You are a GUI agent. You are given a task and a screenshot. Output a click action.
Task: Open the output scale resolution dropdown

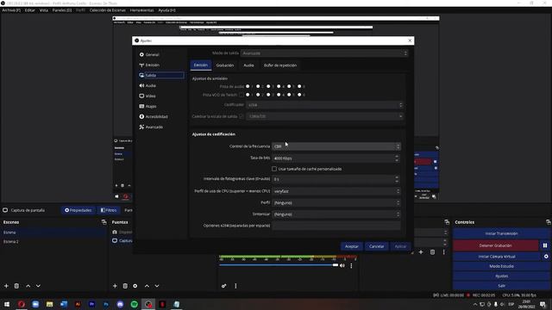[x=324, y=116]
